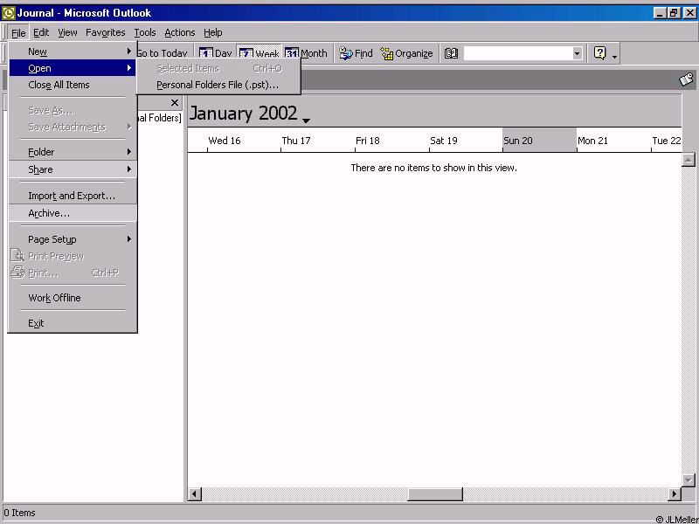Select the Sat 19 date header
699x524 pixels.
coord(444,141)
